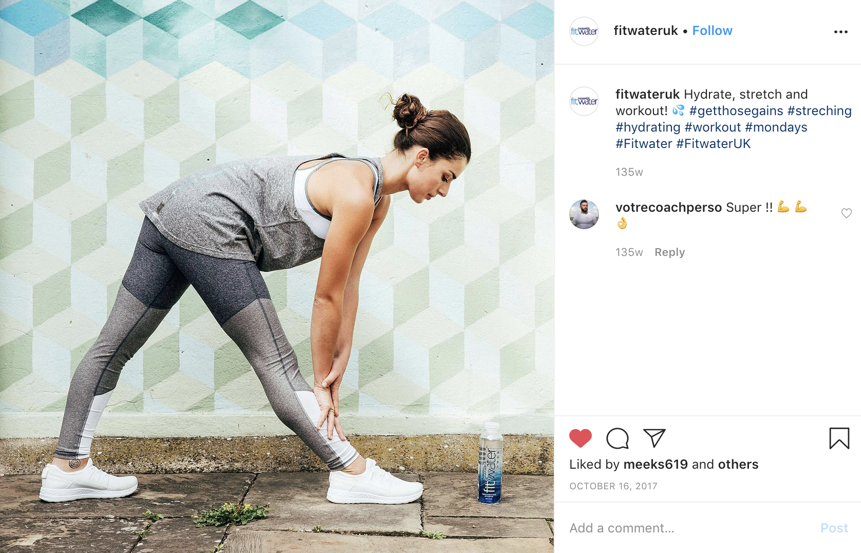Post the comment with Post button

click(x=834, y=528)
